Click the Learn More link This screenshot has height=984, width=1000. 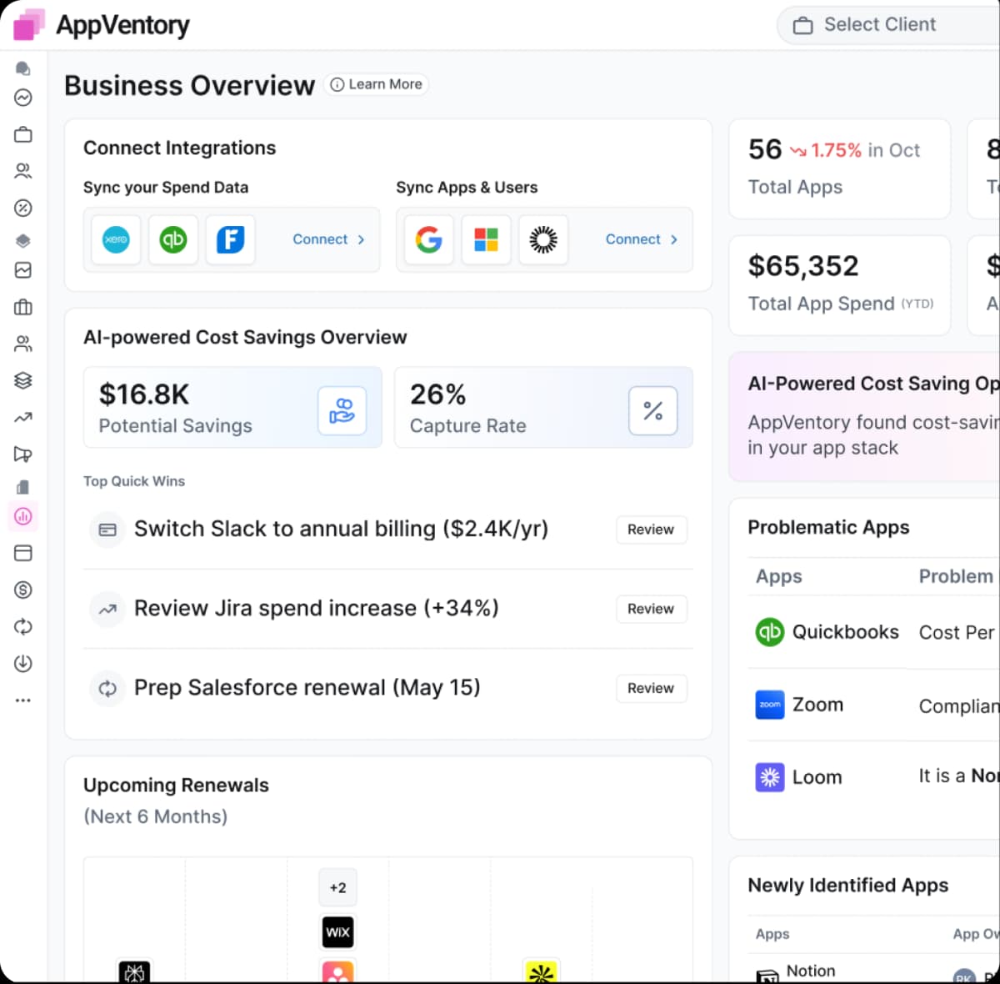[x=376, y=84]
